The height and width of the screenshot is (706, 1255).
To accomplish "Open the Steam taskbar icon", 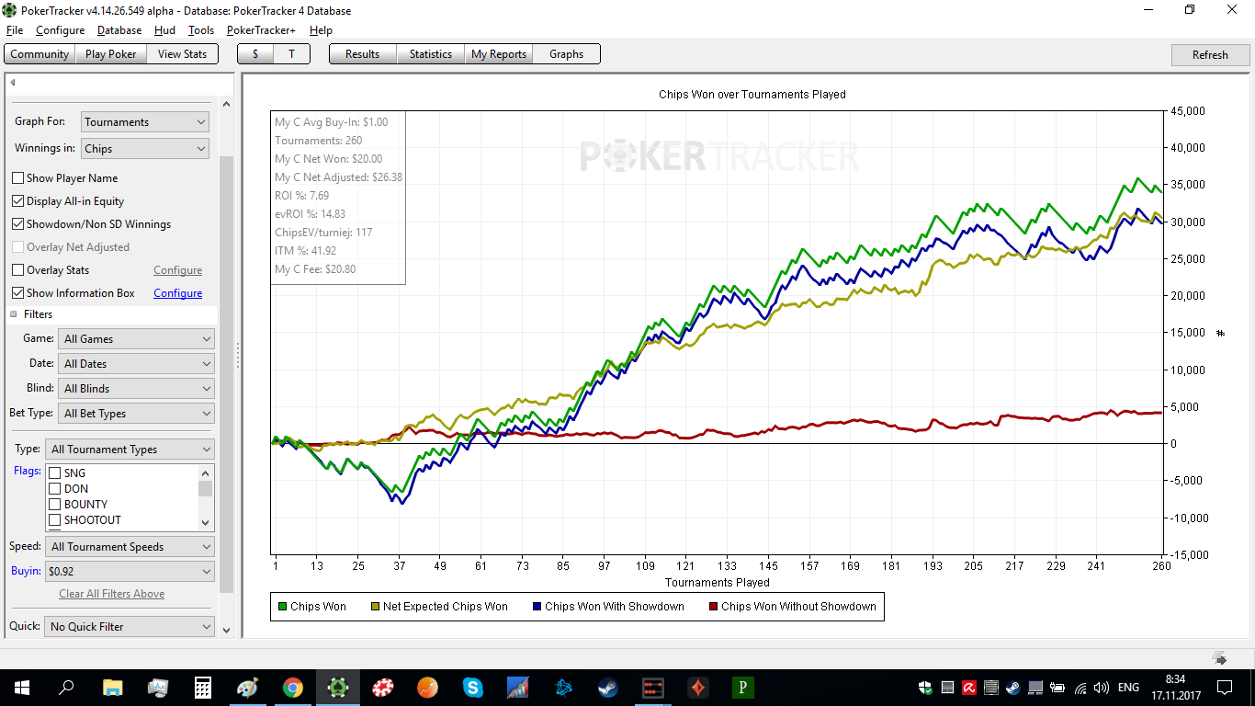I will coord(608,687).
